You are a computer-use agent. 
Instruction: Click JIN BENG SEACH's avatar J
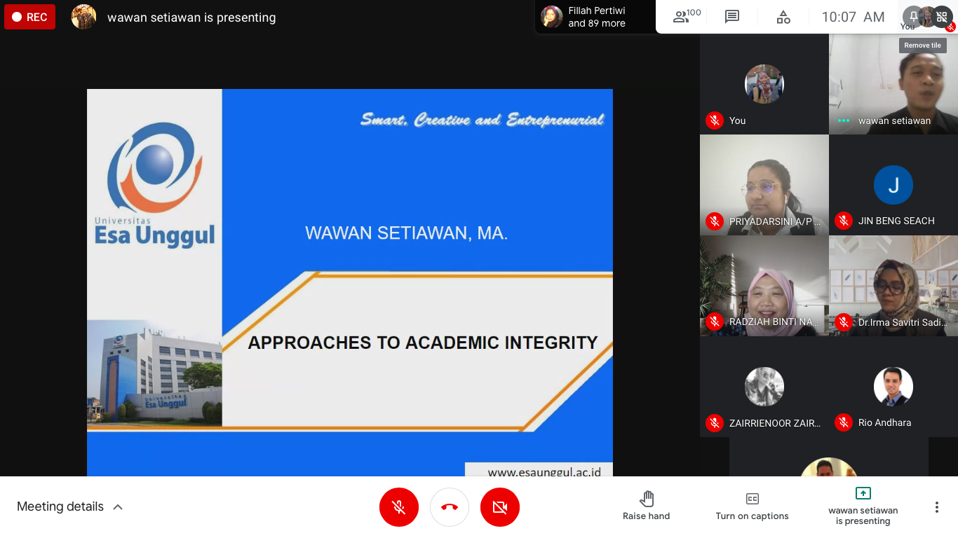[893, 185]
